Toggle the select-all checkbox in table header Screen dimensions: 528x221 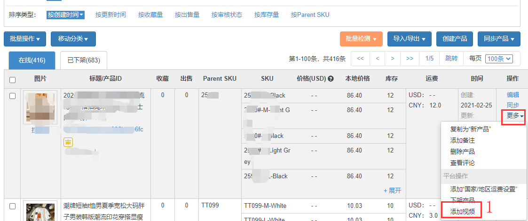pos(12,79)
